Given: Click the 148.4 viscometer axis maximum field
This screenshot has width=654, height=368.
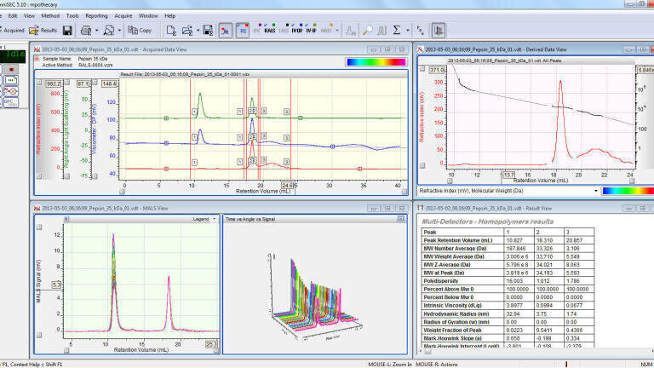Looking at the screenshot, I should click(x=109, y=83).
